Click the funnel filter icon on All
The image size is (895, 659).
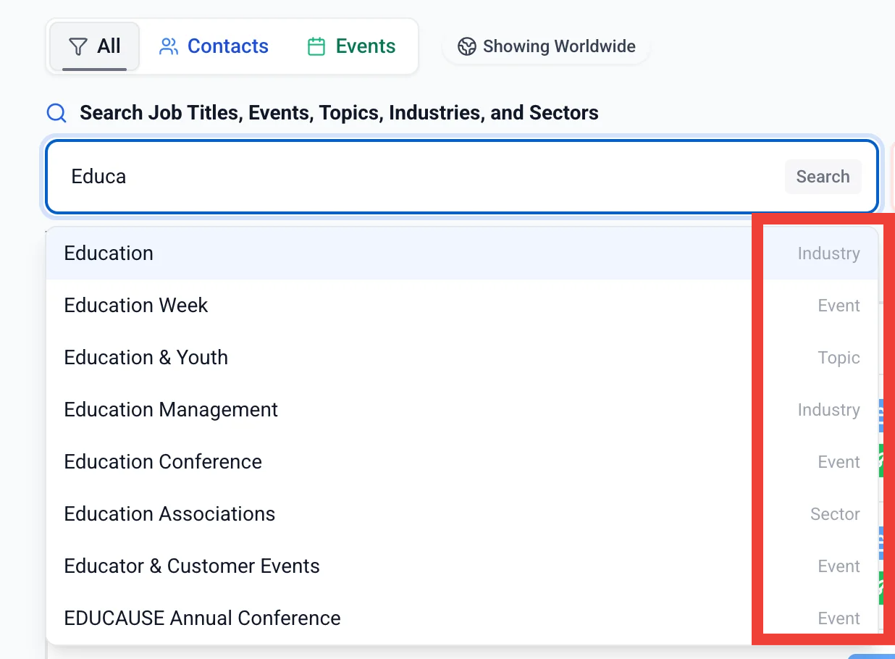[x=77, y=47]
